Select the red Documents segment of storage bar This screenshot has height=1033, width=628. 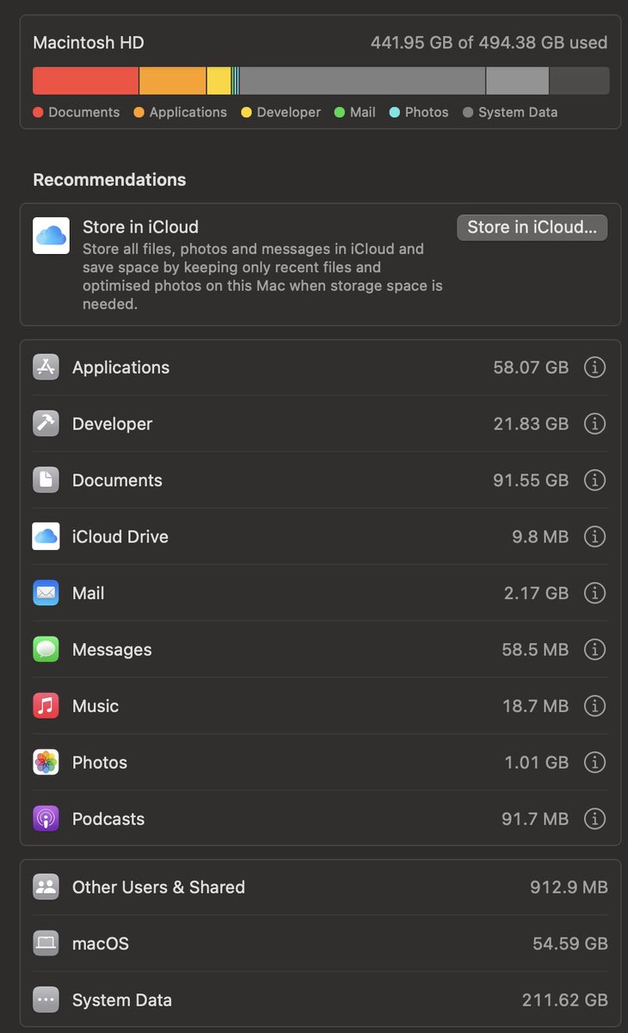tap(85, 81)
